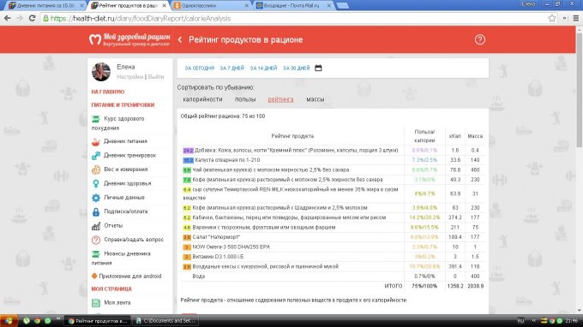Go back using header left arrow
This screenshot has height=327, width=583.
pyautogui.click(x=180, y=39)
